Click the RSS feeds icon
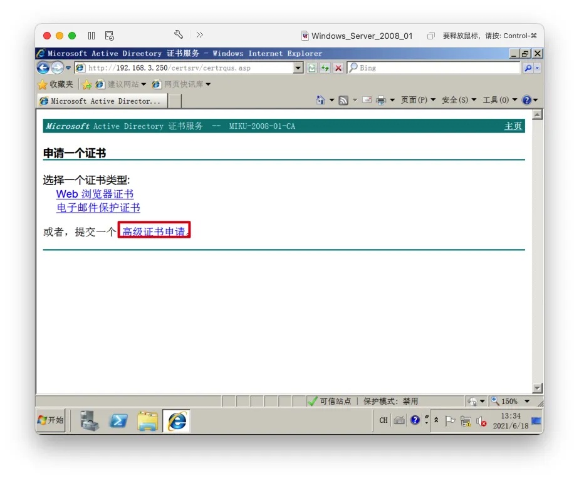The image size is (579, 481). (x=343, y=100)
